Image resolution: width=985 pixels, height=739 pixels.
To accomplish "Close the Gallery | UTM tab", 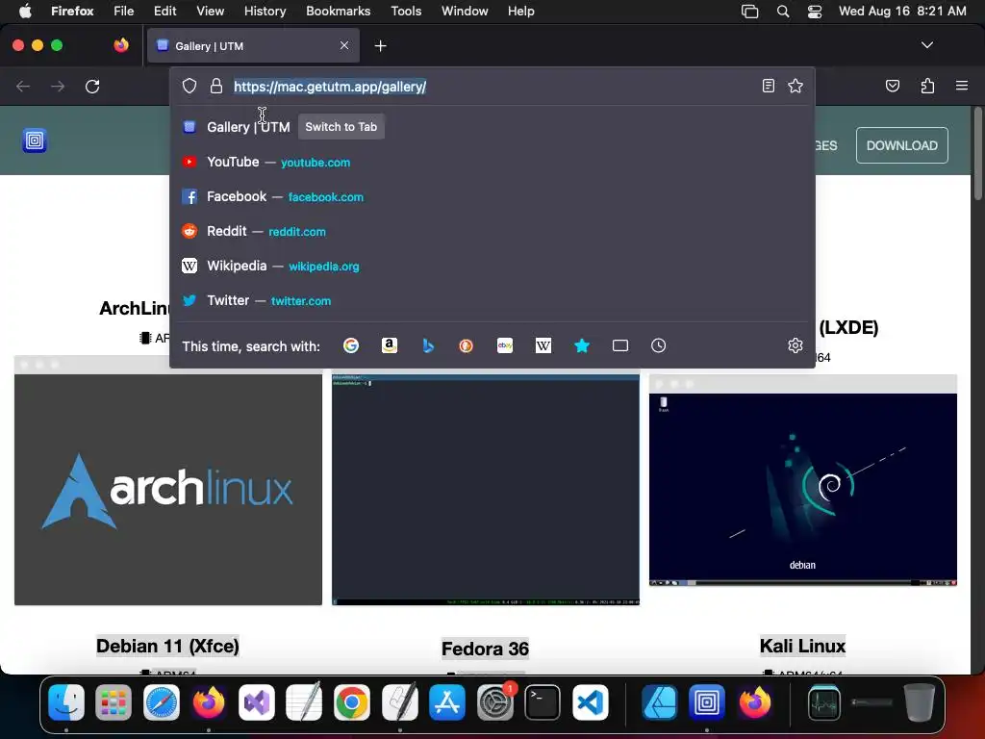I will pos(343,45).
